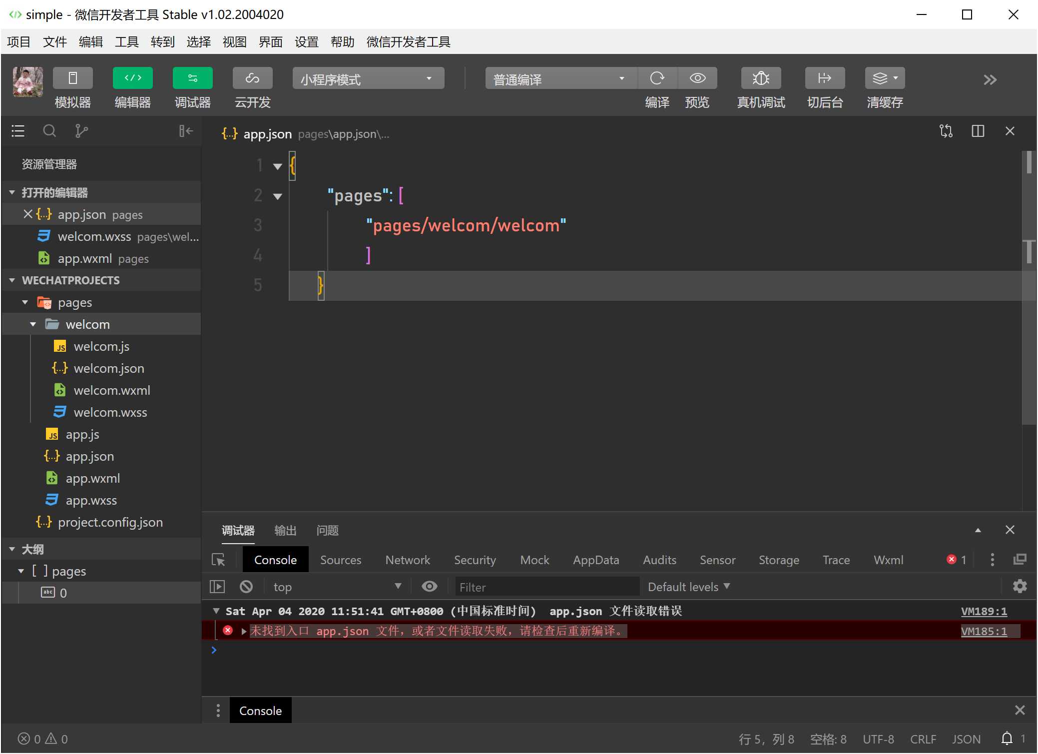Open cloud development (云开发)

pyautogui.click(x=253, y=78)
